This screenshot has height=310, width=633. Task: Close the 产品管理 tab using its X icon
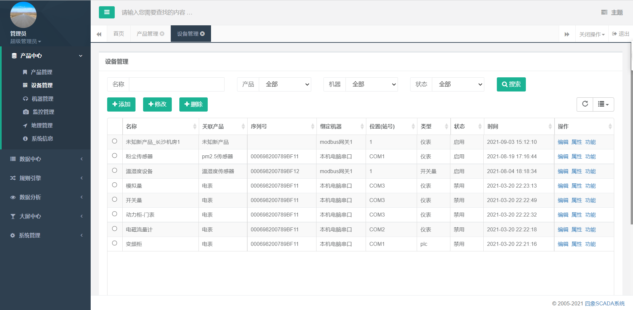point(162,34)
